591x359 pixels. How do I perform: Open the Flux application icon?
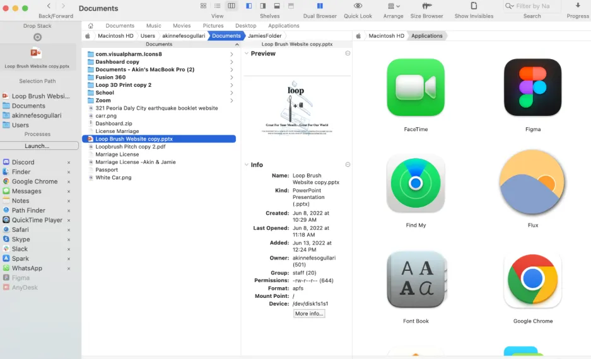pyautogui.click(x=532, y=183)
